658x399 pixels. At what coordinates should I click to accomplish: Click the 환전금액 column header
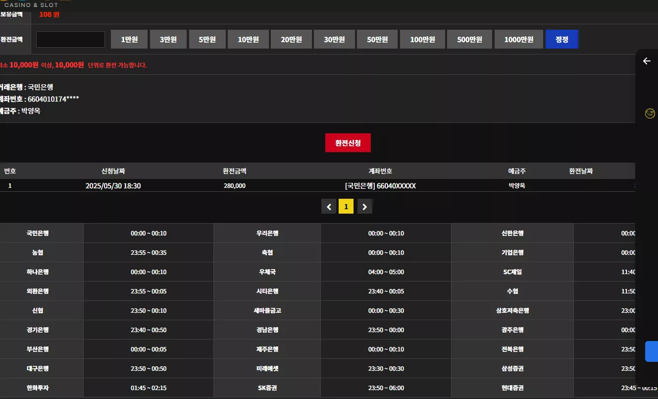coord(235,171)
